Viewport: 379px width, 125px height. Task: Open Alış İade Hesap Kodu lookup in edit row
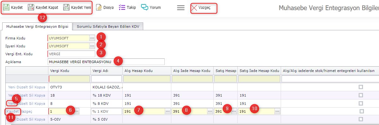tap(210, 111)
